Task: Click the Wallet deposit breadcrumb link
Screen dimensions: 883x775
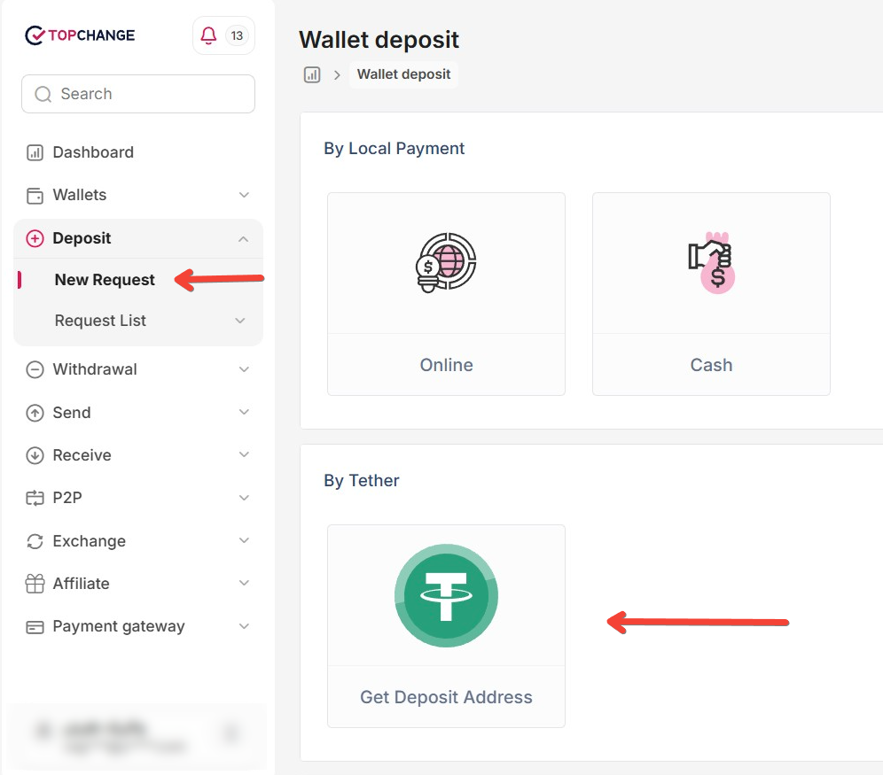Action: (x=403, y=74)
